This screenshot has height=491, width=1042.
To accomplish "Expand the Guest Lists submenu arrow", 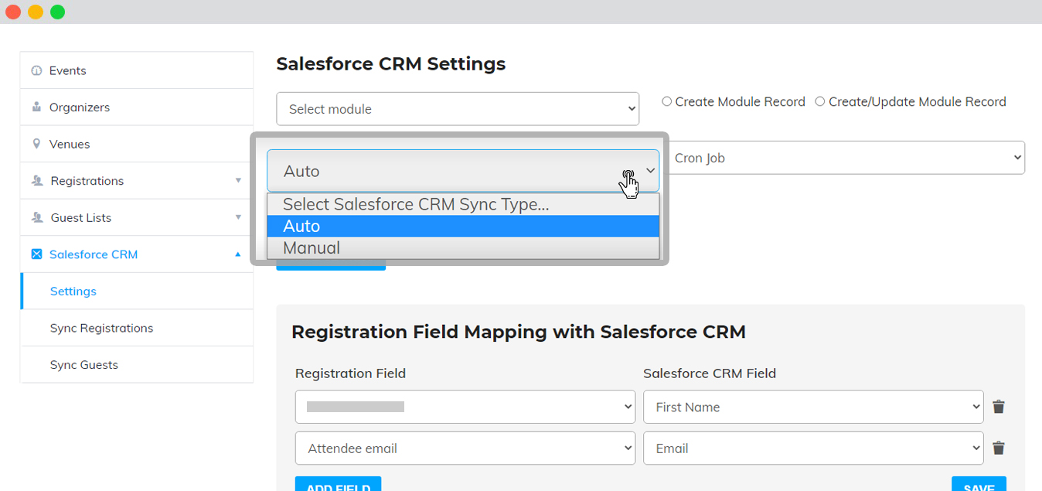I will pyautogui.click(x=238, y=217).
